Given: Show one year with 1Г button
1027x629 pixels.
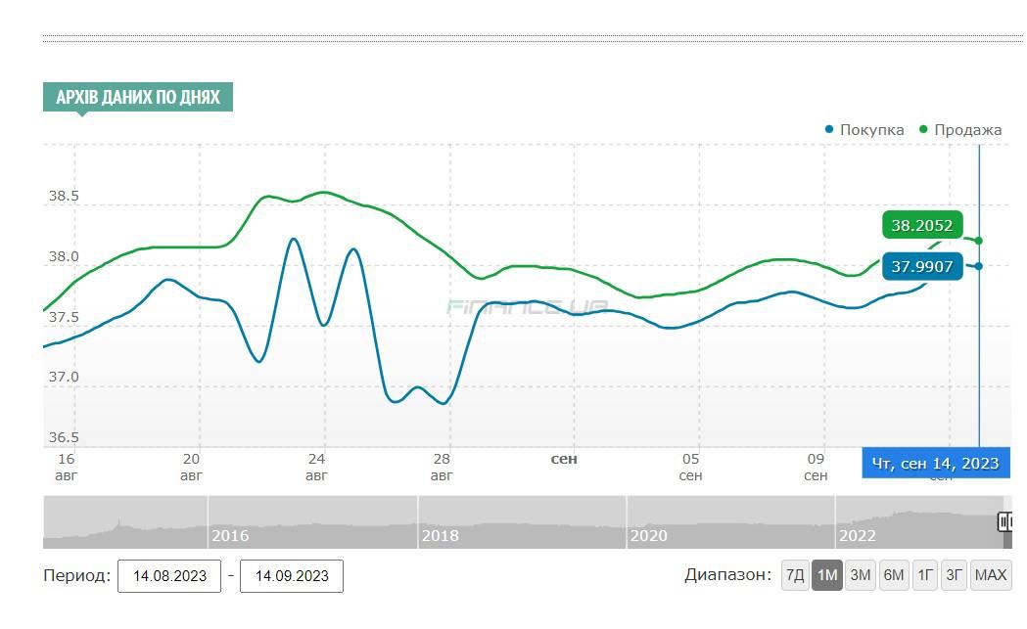Looking at the screenshot, I should click(924, 575).
